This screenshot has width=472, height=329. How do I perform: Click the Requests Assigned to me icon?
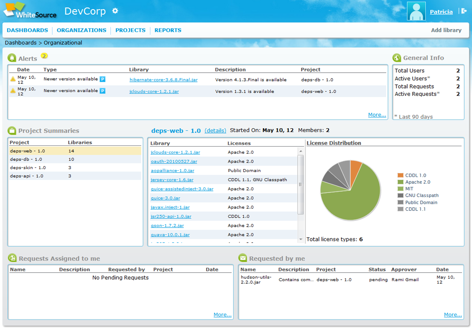click(13, 258)
